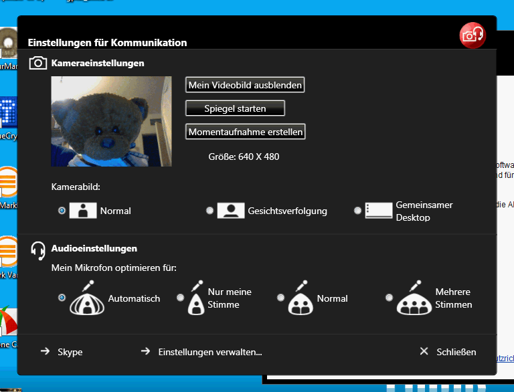514x392 pixels.
Task: Click the Nur meine Stimme microphone icon
Action: pos(195,299)
